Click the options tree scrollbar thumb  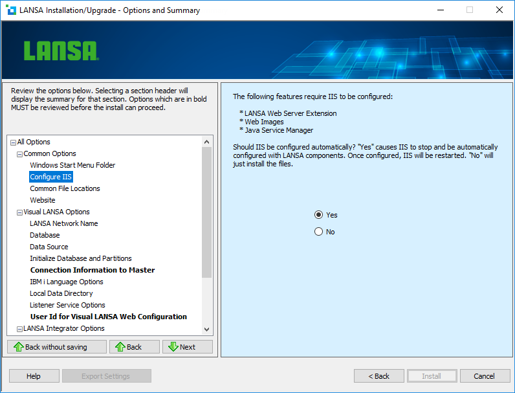coord(206,212)
